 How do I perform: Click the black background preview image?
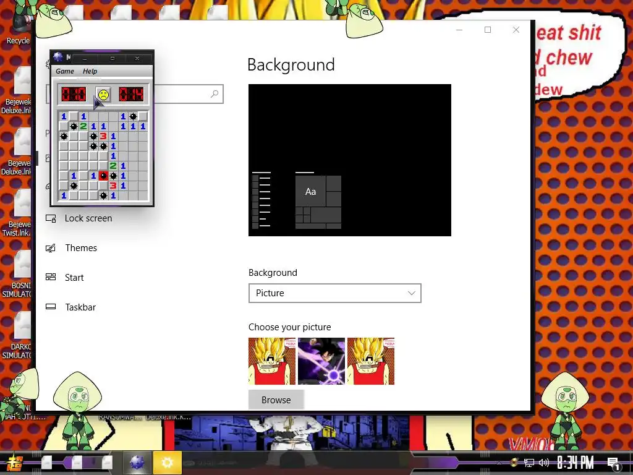coord(350,160)
